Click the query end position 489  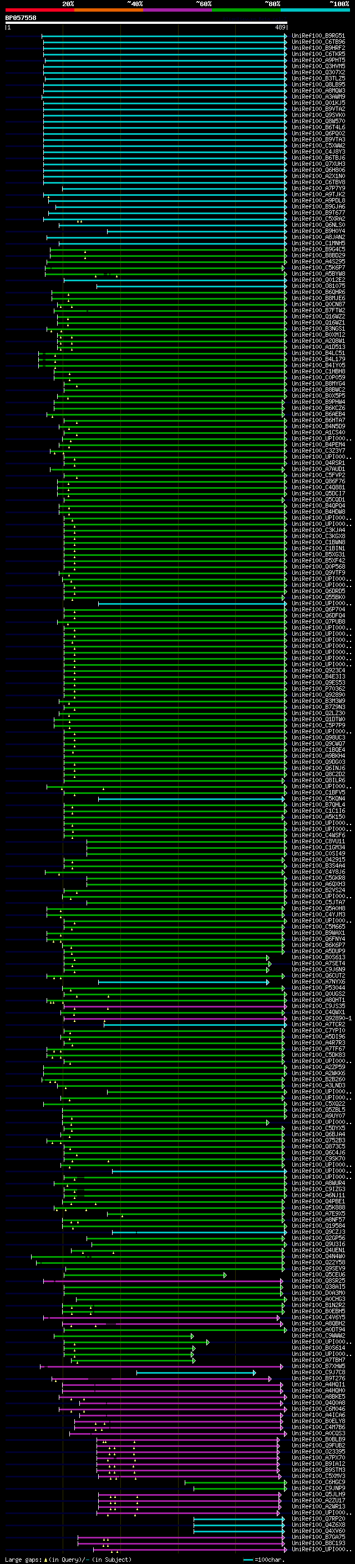280,27
